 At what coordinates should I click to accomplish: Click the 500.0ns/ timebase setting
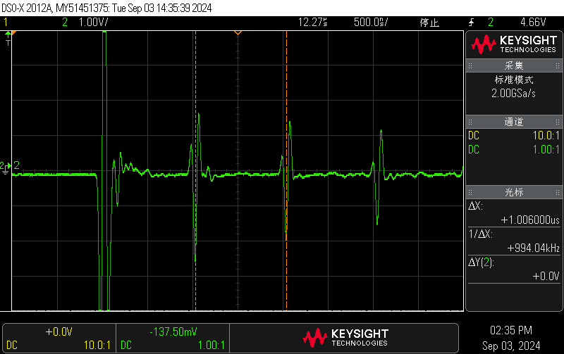coord(373,23)
